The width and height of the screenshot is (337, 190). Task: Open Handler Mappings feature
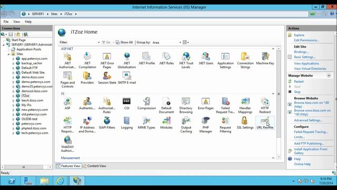(245, 106)
